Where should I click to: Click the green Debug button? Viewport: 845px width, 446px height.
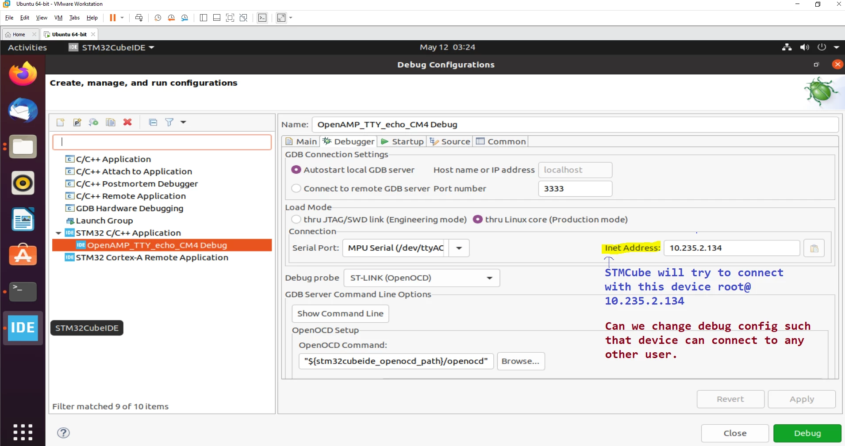[807, 434]
